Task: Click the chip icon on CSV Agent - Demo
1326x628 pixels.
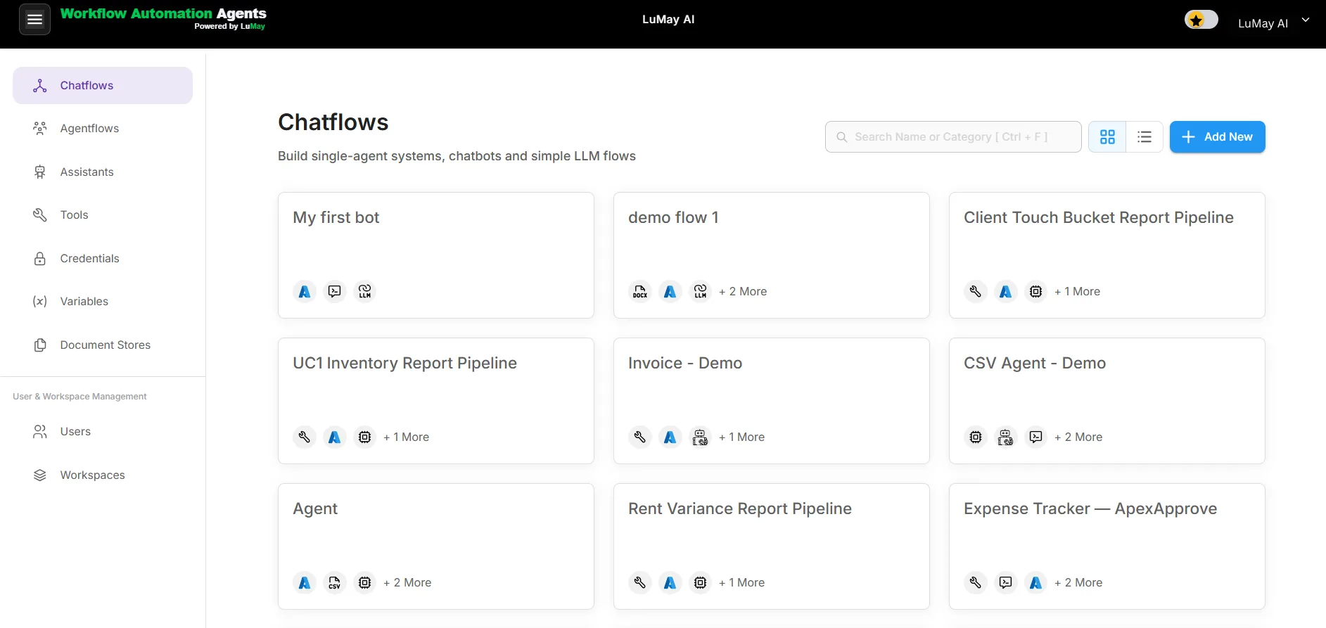Action: click(976, 437)
